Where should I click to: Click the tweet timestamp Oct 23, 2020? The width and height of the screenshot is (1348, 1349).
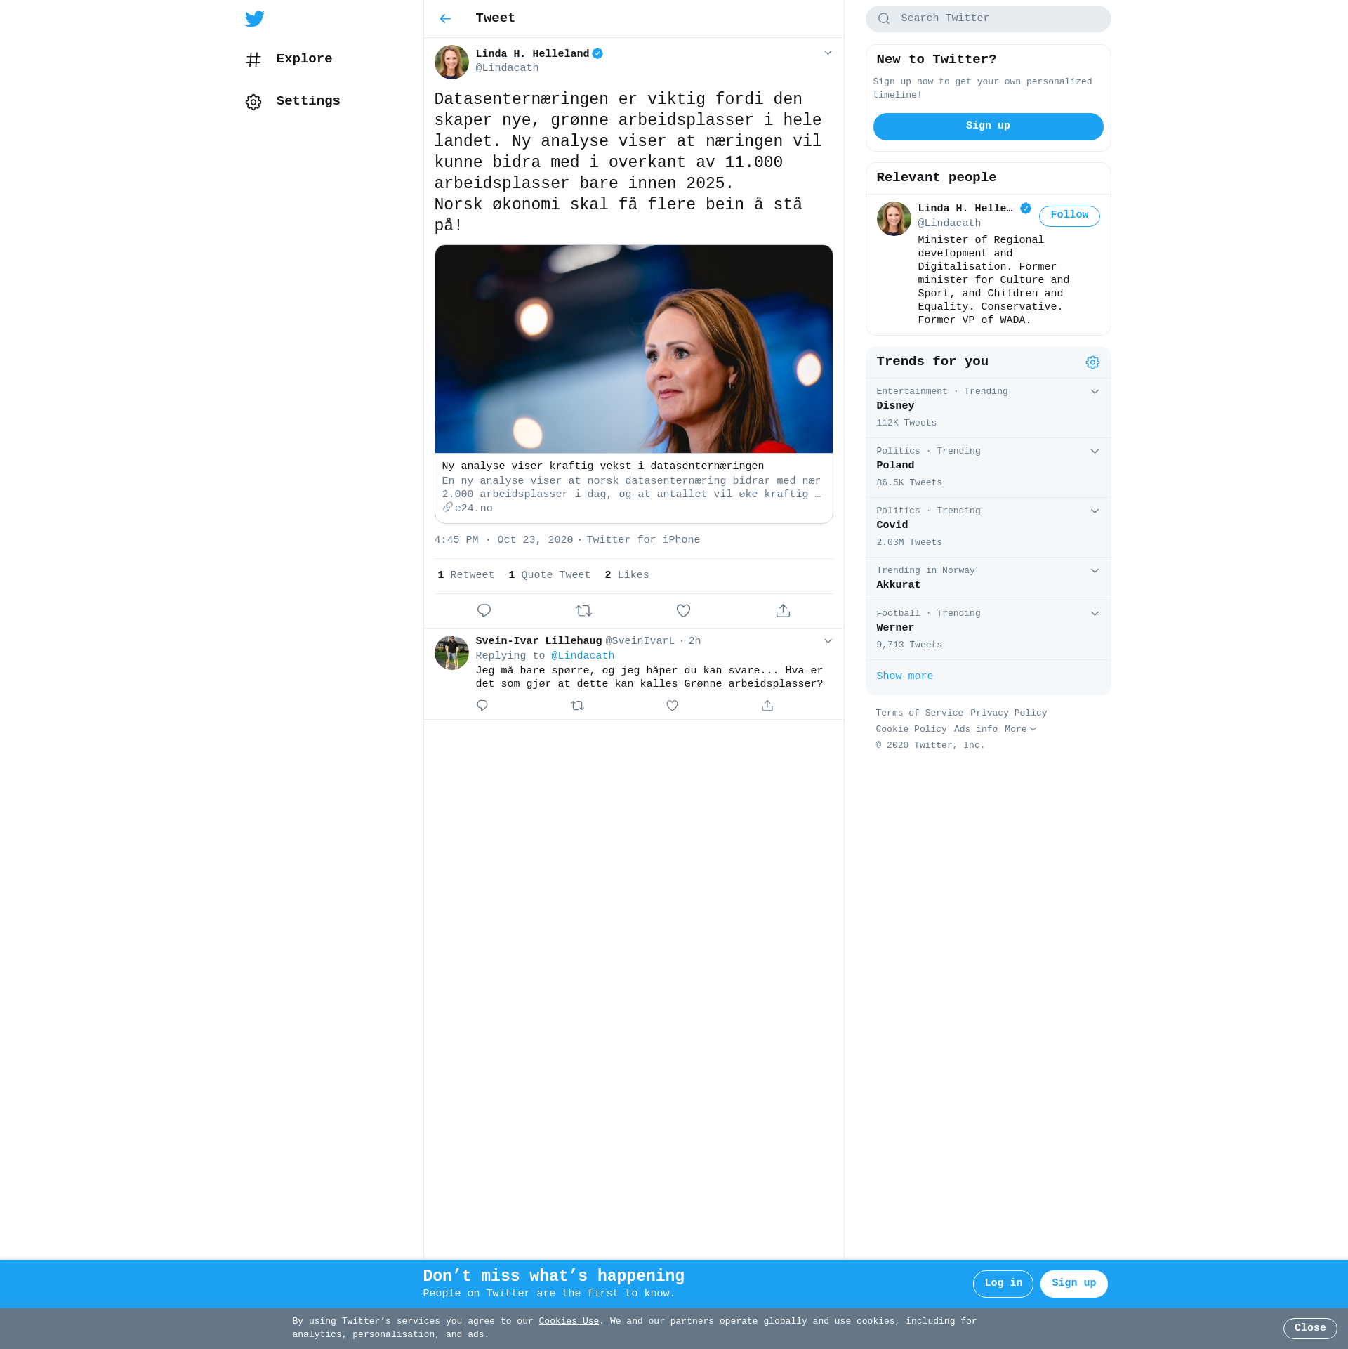click(503, 540)
